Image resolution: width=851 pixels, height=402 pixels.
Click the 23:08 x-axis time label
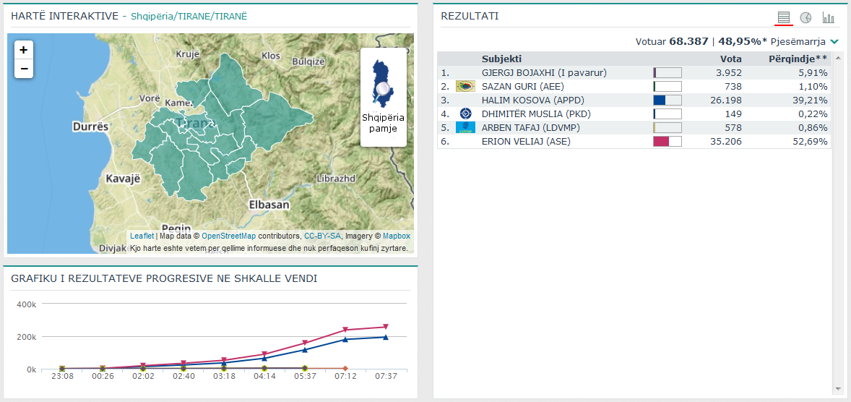pyautogui.click(x=62, y=376)
